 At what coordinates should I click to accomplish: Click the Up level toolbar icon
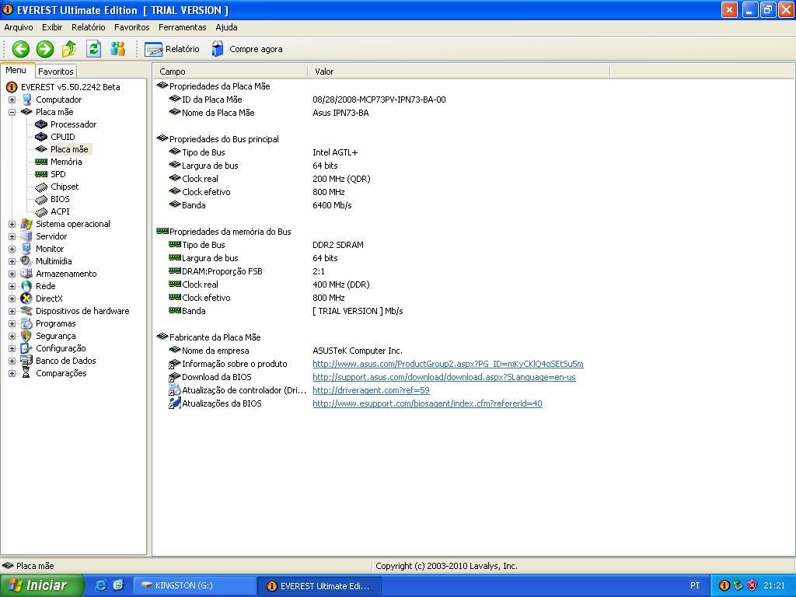tap(69, 49)
